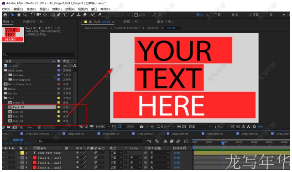This screenshot has width=292, height=172.
Task: Click the Home icon in toolbar
Action: point(5,15)
